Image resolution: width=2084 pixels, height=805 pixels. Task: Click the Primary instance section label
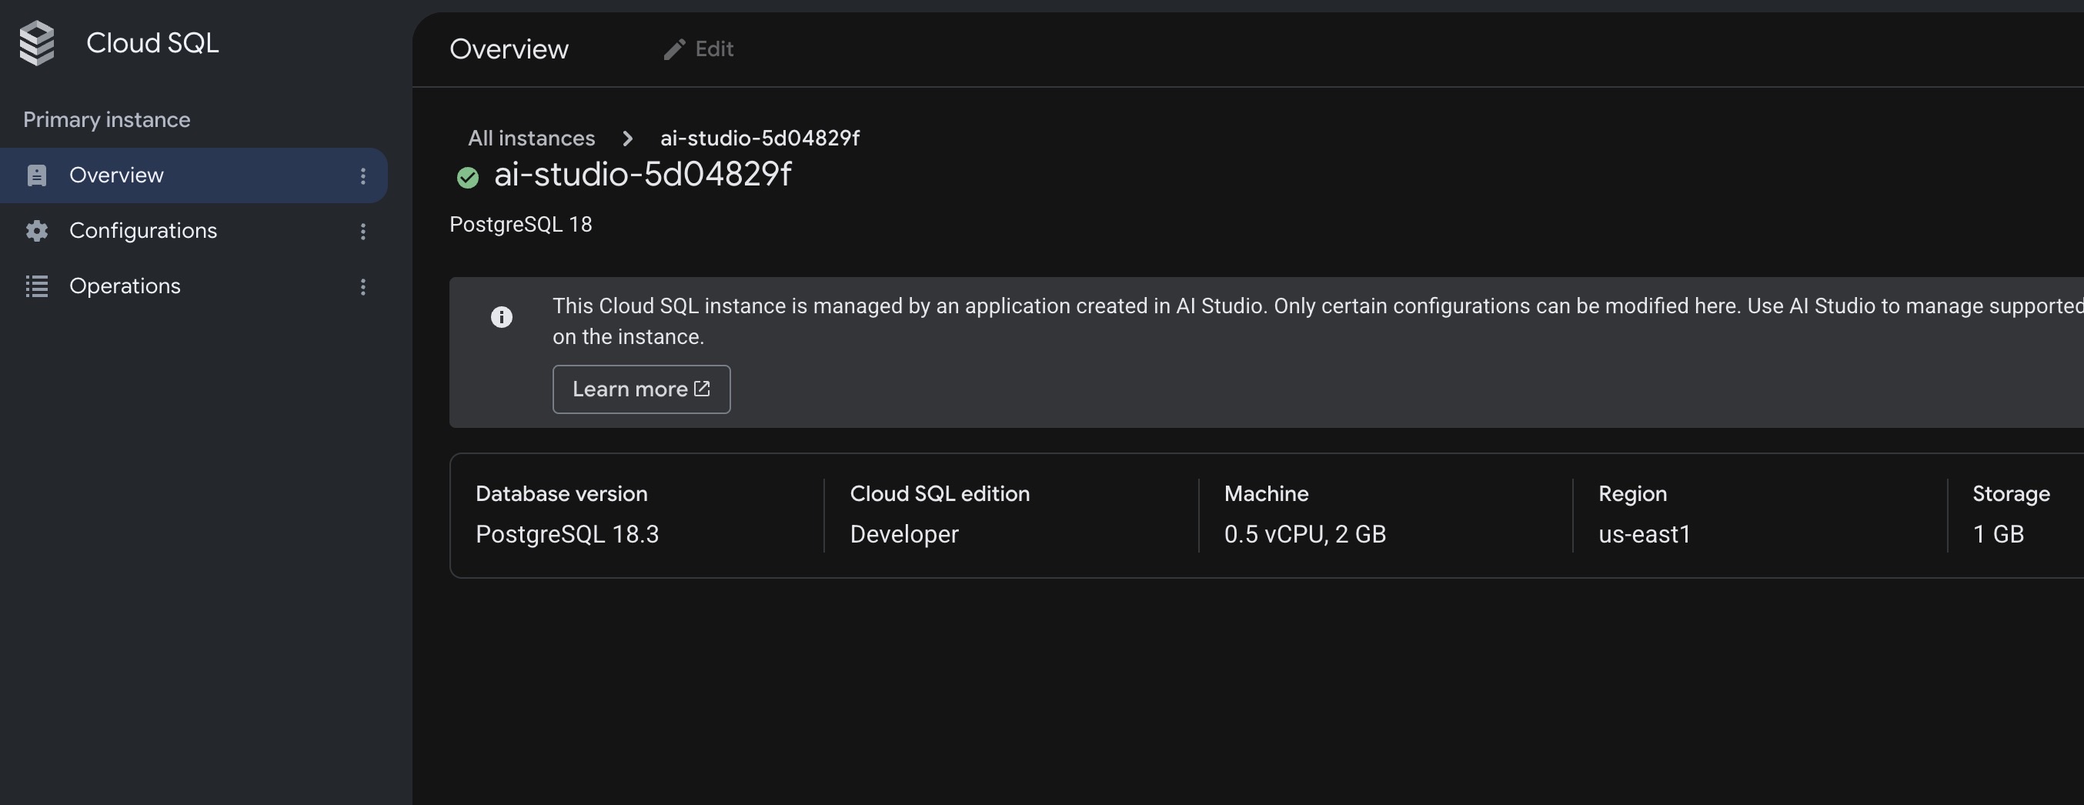click(107, 120)
